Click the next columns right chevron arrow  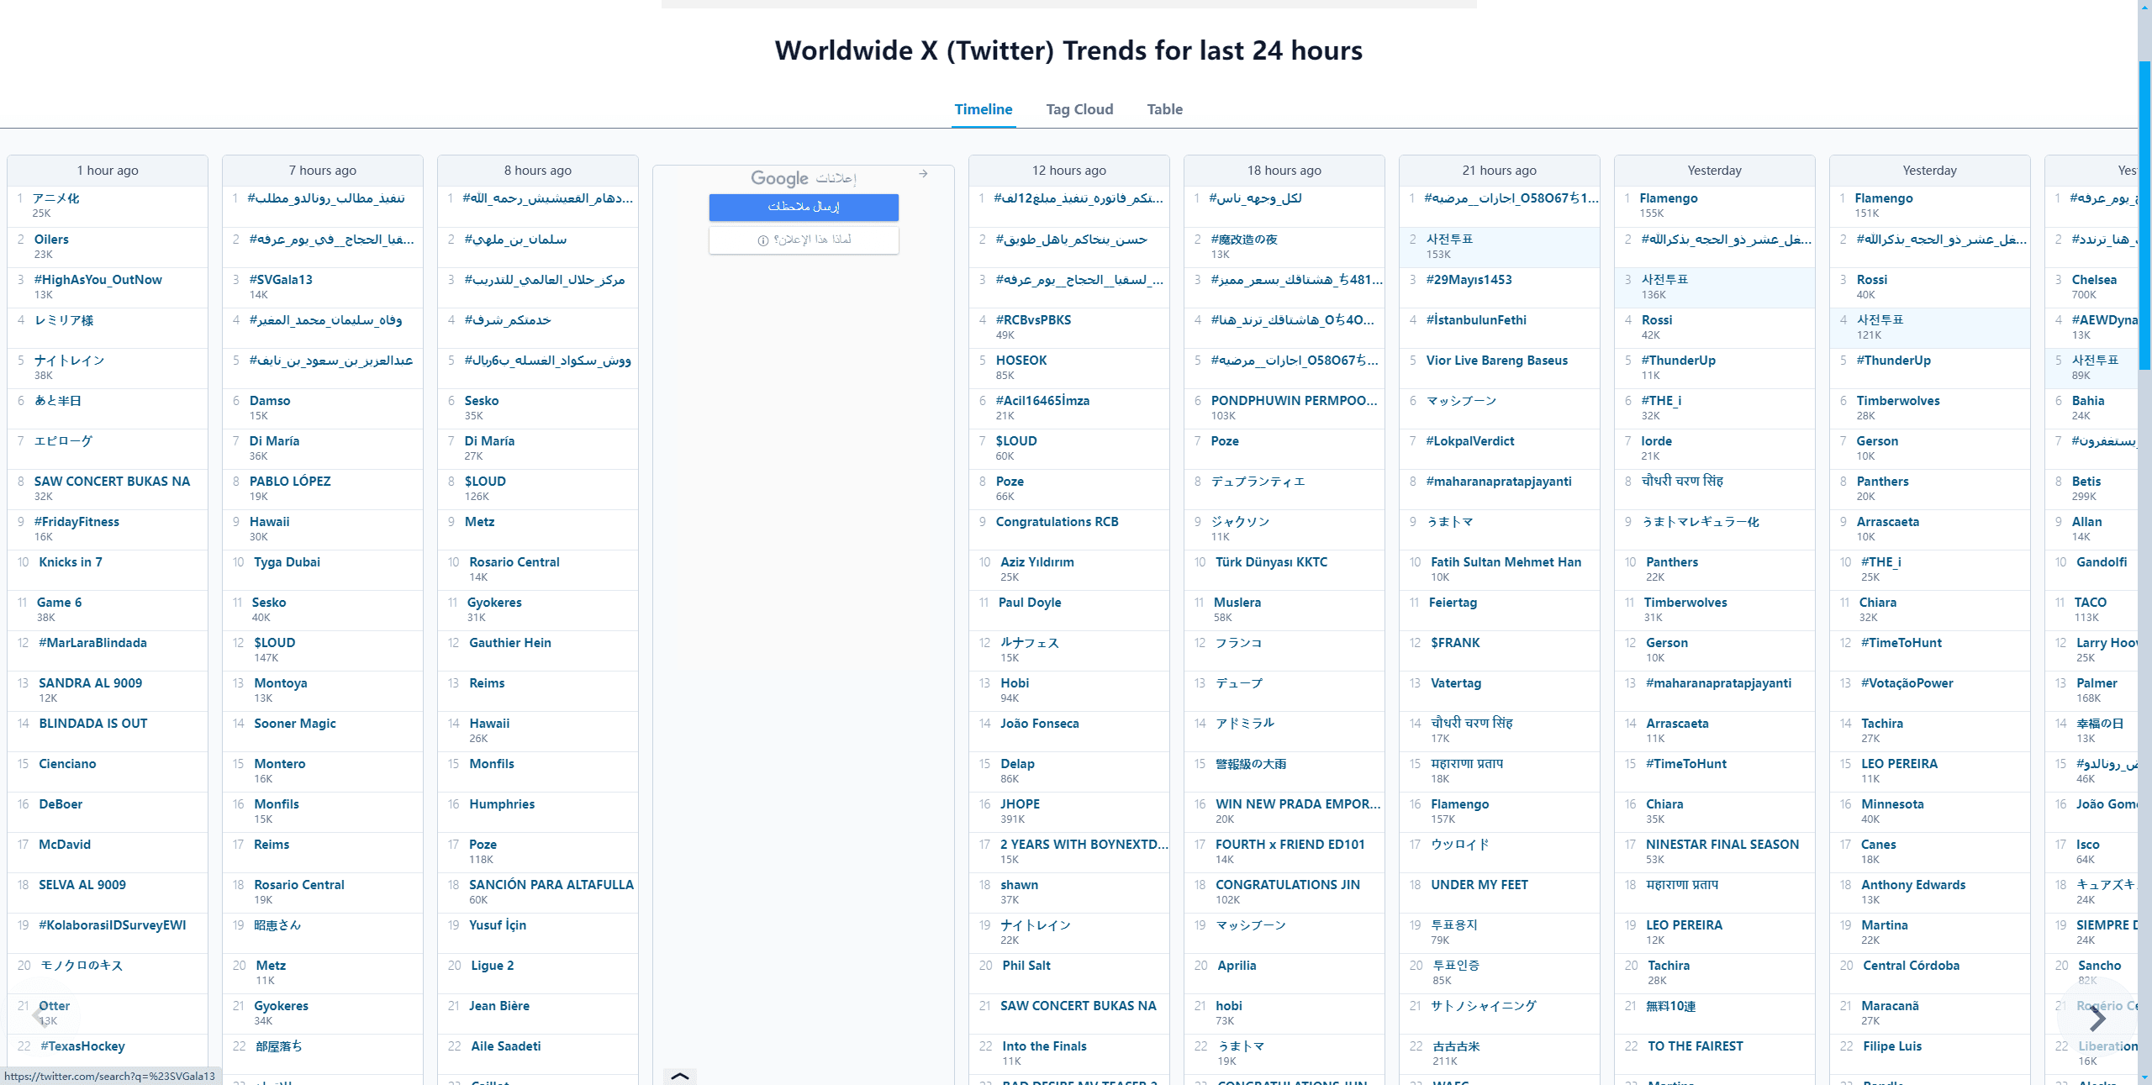(x=2097, y=1019)
